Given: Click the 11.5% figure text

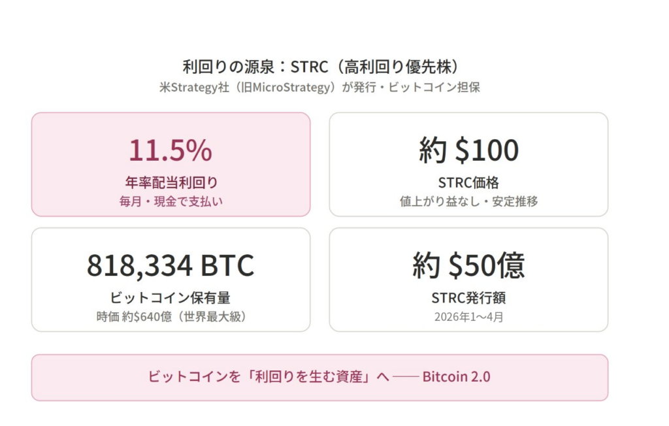Looking at the screenshot, I should [x=171, y=150].
